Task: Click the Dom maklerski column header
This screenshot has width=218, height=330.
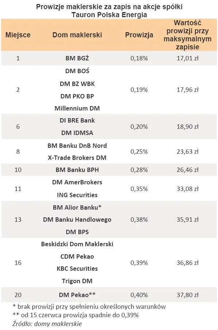Action: pos(77,35)
